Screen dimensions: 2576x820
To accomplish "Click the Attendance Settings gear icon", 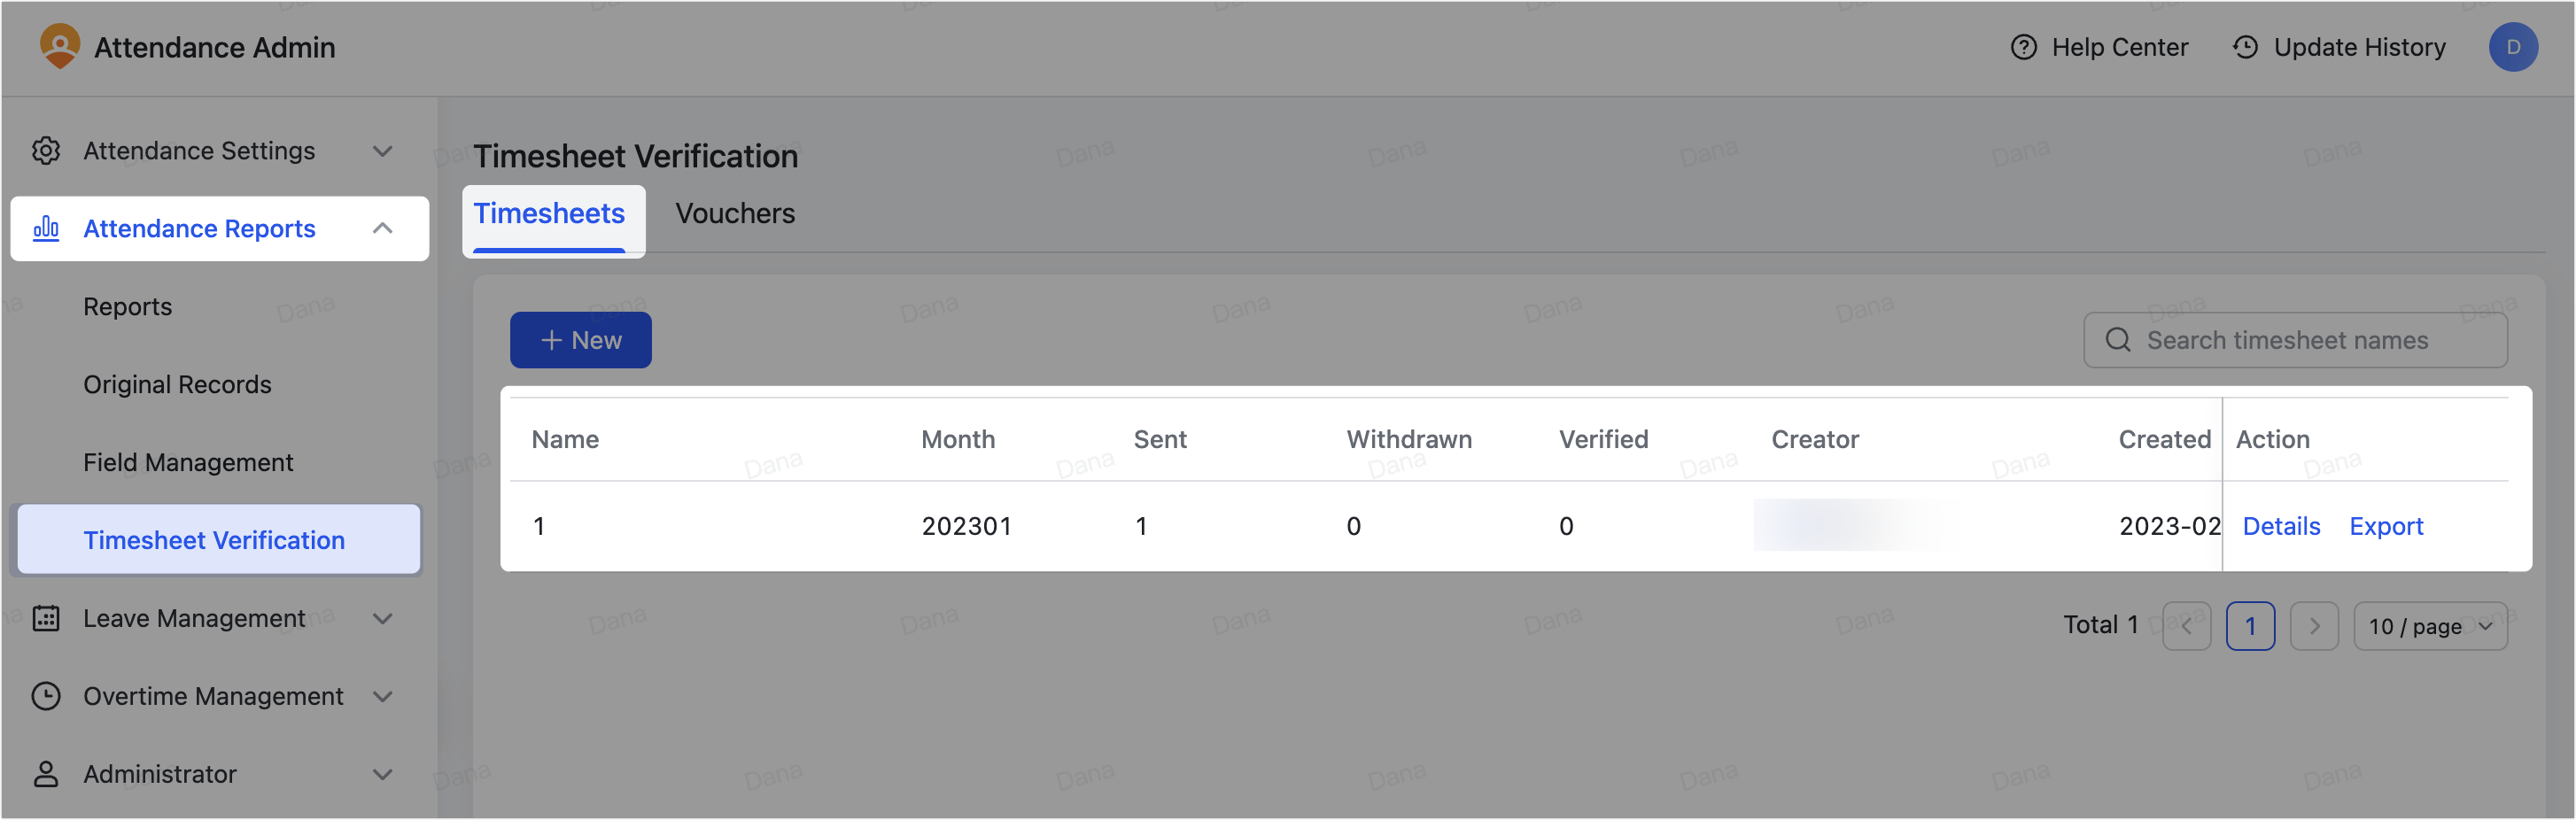I will 46,150.
